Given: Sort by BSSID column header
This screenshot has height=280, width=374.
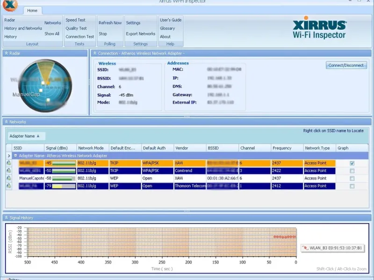Looking at the screenshot, I should pos(223,148).
